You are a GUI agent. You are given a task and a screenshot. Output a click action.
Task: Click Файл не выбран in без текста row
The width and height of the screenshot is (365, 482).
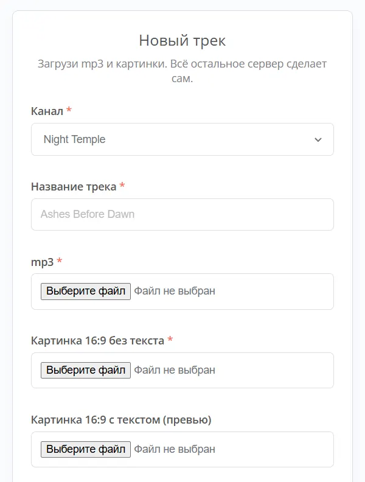click(175, 370)
